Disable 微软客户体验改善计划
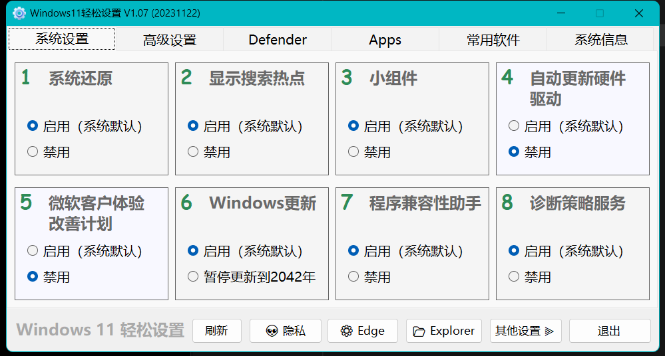 tap(49, 277)
